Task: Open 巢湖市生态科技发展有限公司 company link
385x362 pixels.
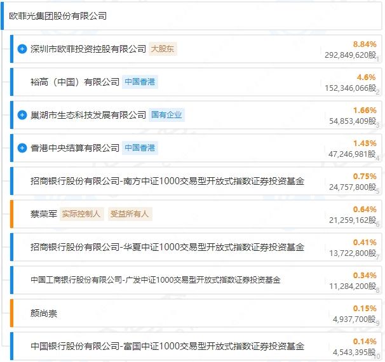Action: pyautogui.click(x=88, y=115)
